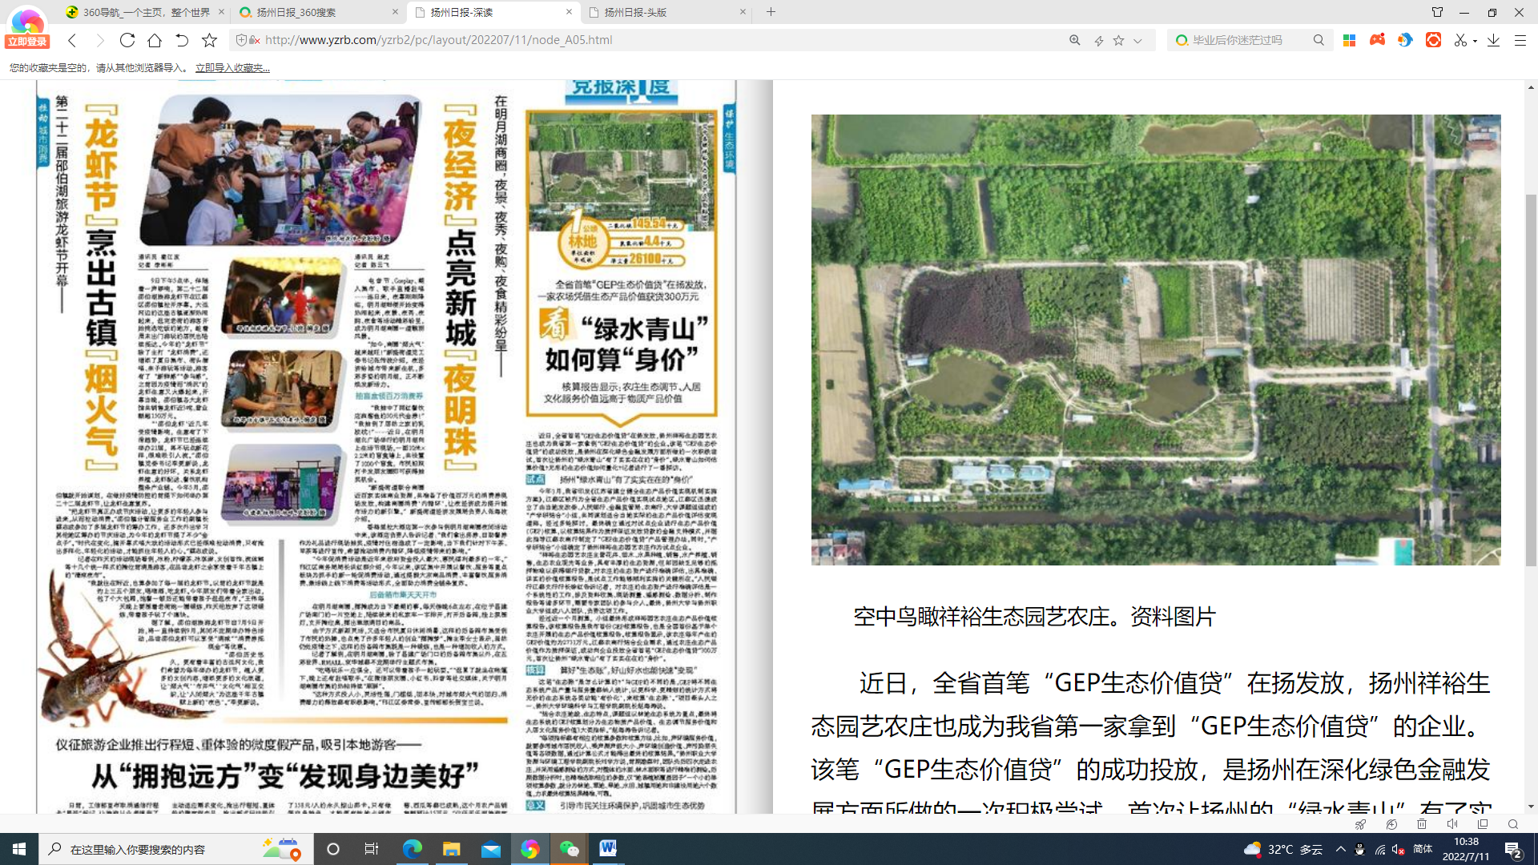Click the lightning speed-mode icon
The height and width of the screenshot is (865, 1538).
[1099, 40]
